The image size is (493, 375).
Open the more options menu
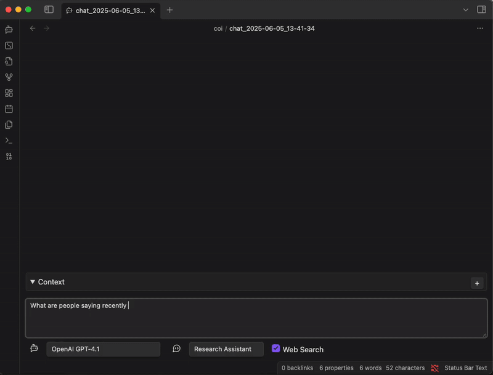(480, 28)
